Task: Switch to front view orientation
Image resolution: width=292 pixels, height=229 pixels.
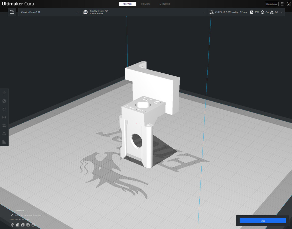Action: coord(18,225)
